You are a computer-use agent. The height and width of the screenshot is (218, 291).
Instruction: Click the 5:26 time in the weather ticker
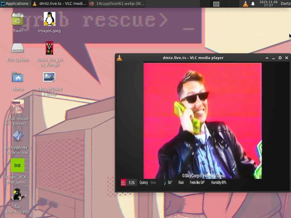click(x=132, y=183)
